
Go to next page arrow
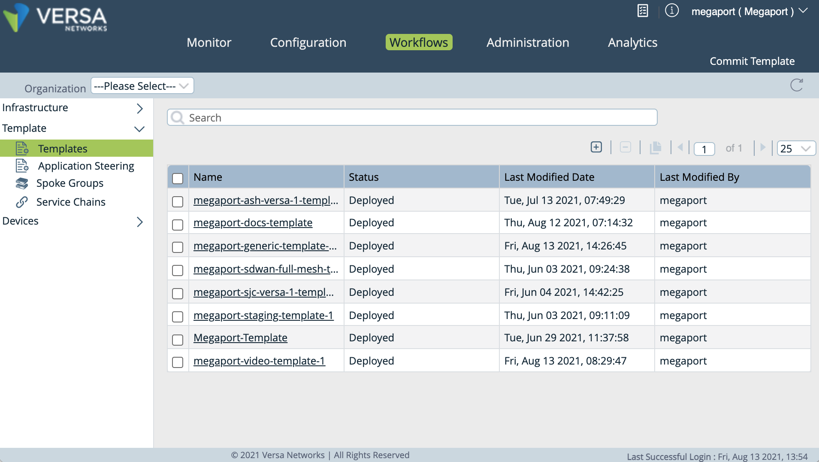tap(763, 148)
